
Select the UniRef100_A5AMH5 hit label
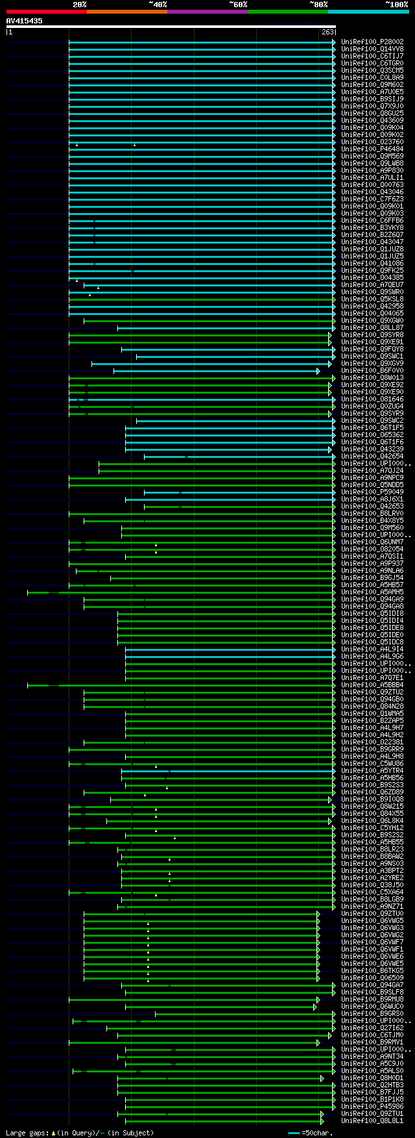[x=372, y=592]
